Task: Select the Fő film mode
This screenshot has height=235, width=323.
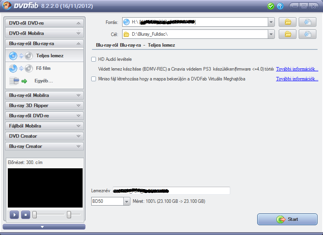Action: (x=45, y=68)
